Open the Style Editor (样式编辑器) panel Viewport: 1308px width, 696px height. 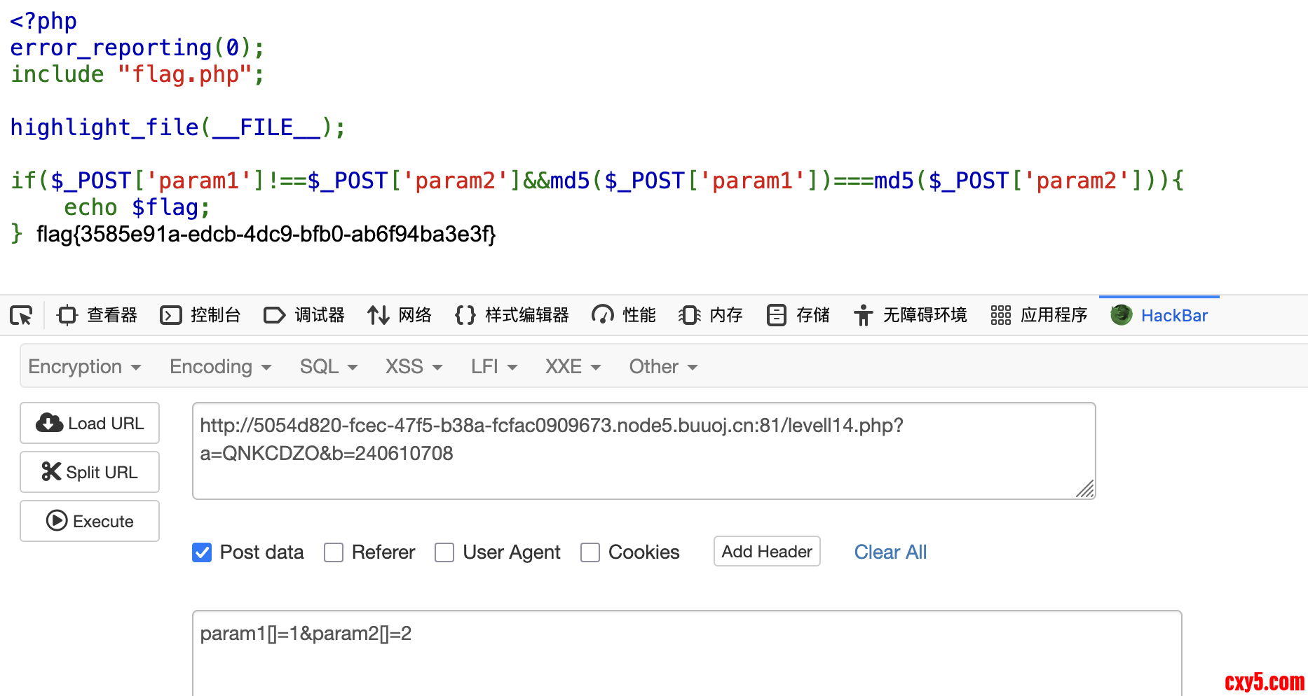[x=512, y=316]
